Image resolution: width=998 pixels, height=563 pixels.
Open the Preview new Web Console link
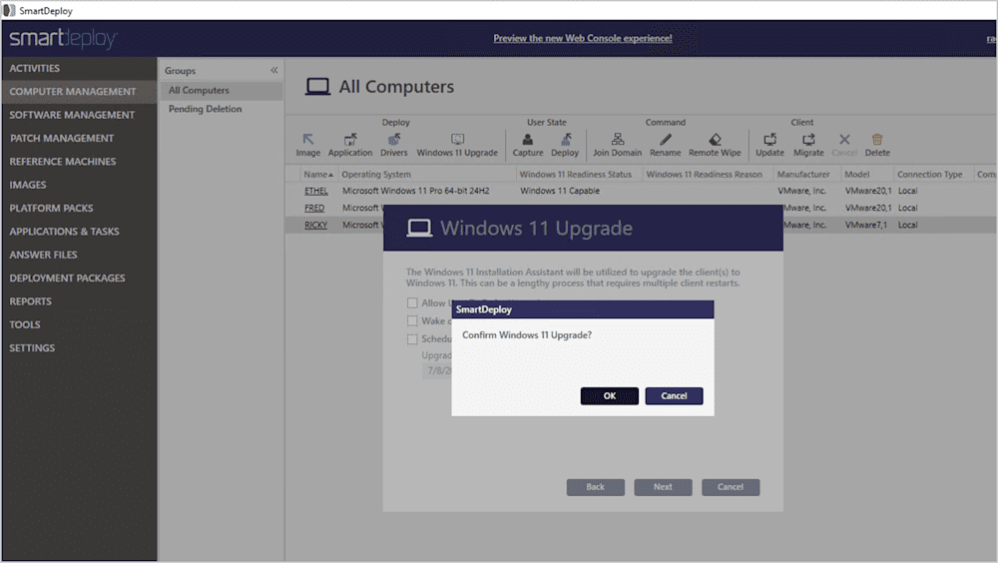(x=583, y=38)
